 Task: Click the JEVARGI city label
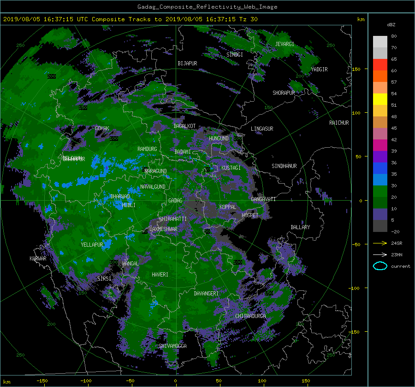285,44
